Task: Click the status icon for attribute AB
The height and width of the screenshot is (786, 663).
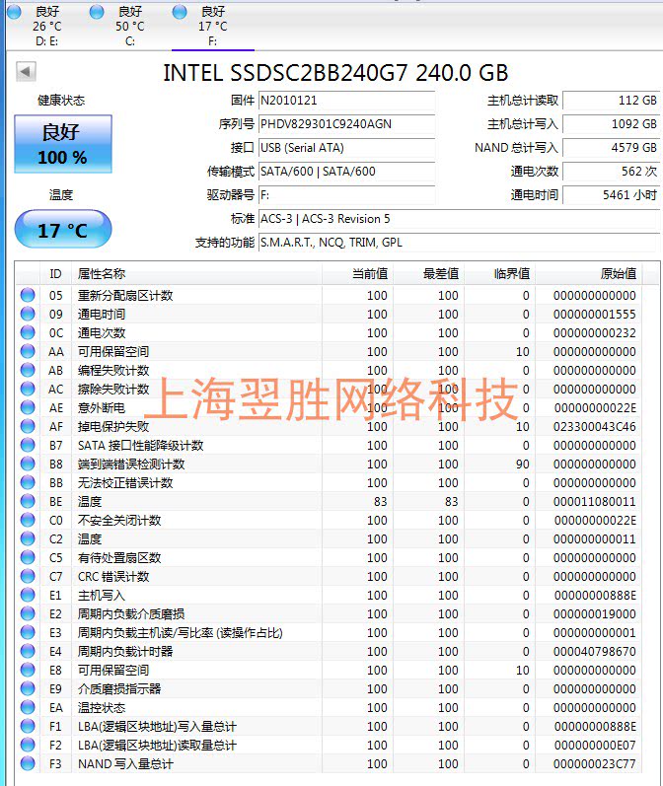Action: click(28, 370)
